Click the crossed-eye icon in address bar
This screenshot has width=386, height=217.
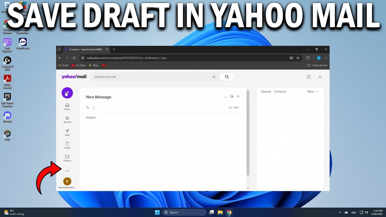291,58
